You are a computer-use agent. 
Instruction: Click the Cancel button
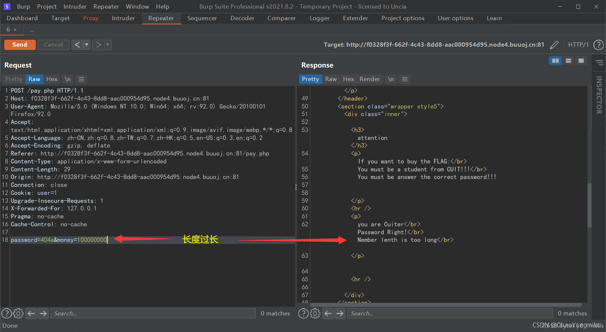pos(53,45)
